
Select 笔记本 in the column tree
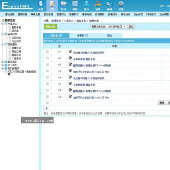tap(15, 31)
